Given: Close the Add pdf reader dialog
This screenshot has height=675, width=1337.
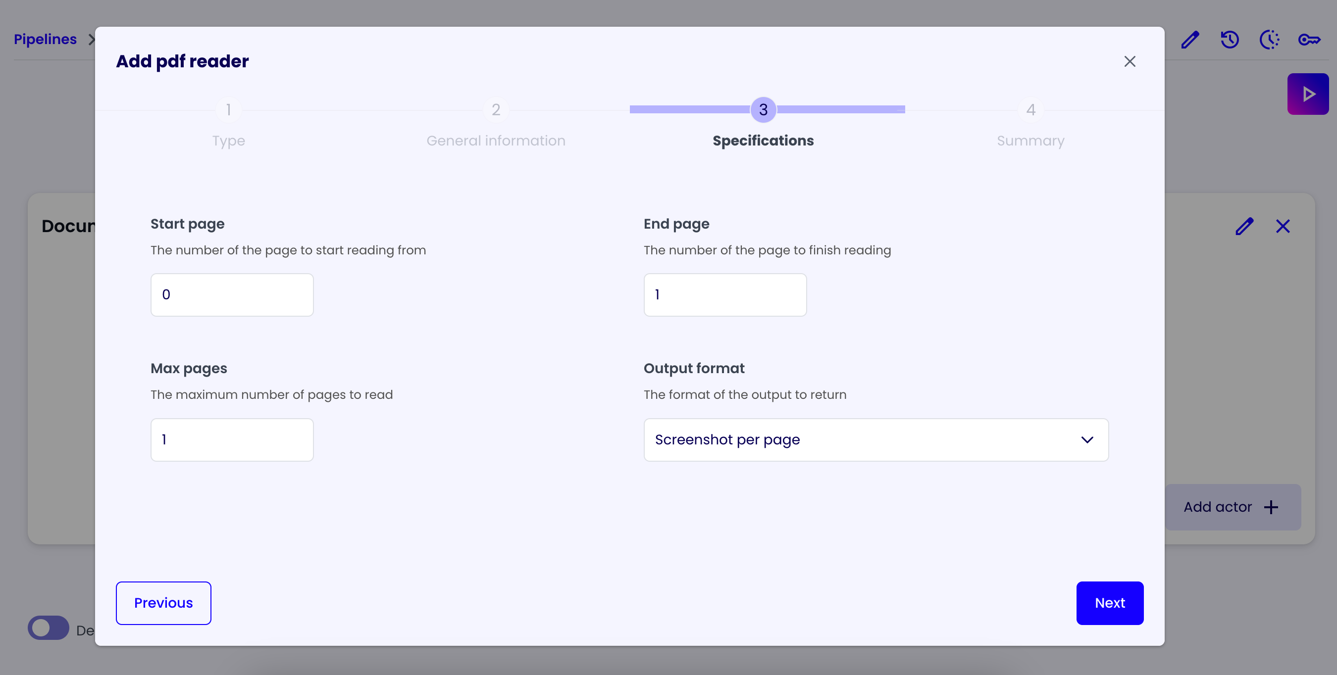Looking at the screenshot, I should (1130, 61).
